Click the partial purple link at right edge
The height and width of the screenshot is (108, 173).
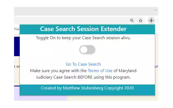(x=157, y=66)
